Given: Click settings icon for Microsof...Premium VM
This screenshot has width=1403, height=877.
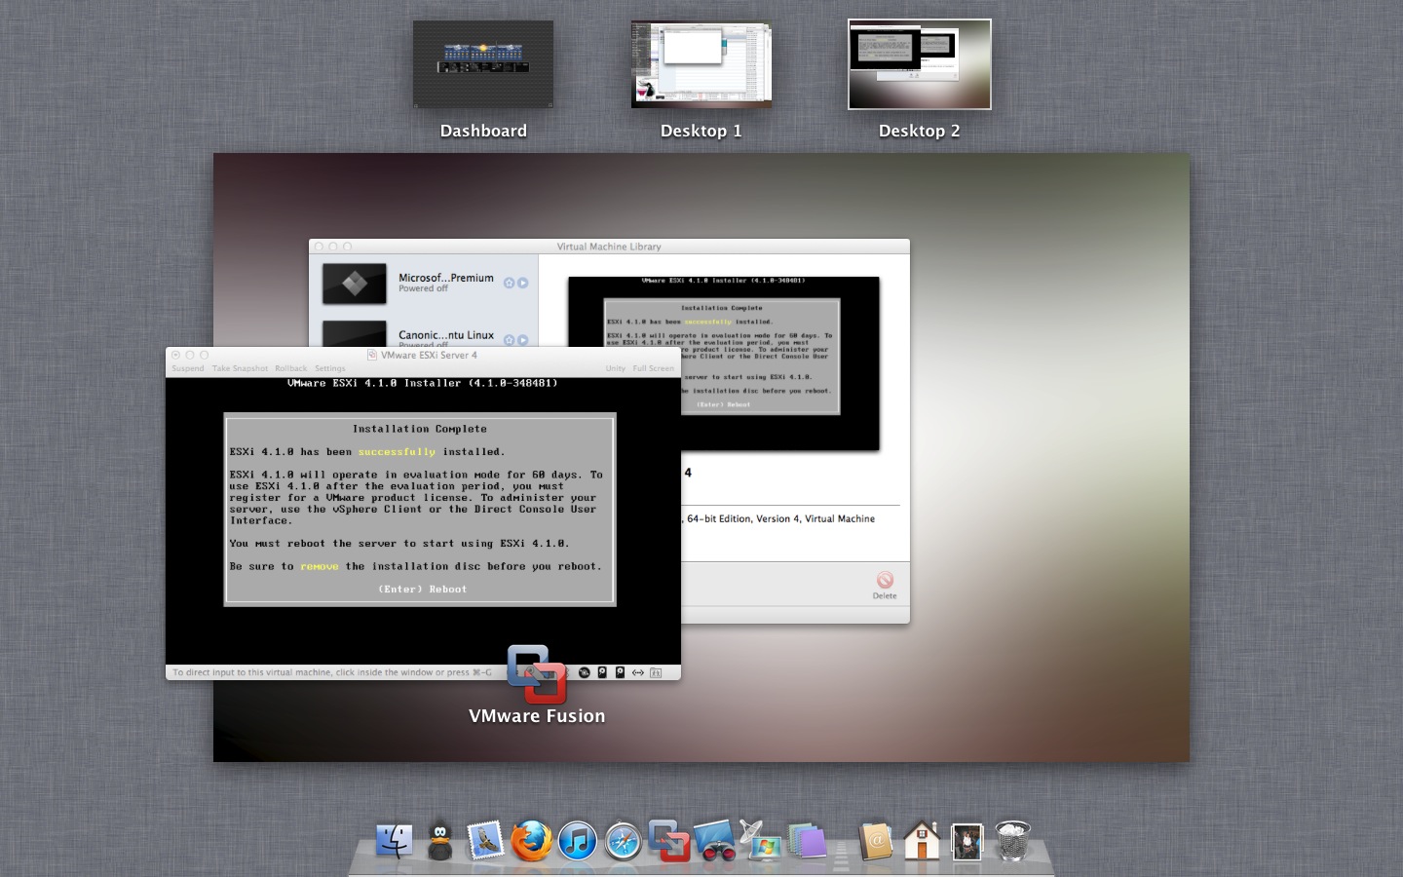Looking at the screenshot, I should pos(509,283).
